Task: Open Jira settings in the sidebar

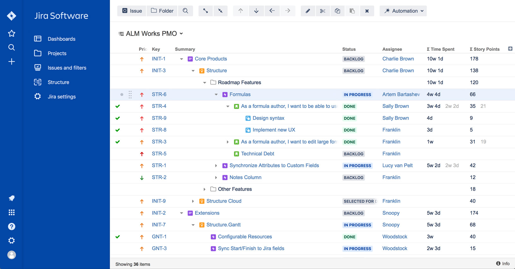Action: point(62,97)
